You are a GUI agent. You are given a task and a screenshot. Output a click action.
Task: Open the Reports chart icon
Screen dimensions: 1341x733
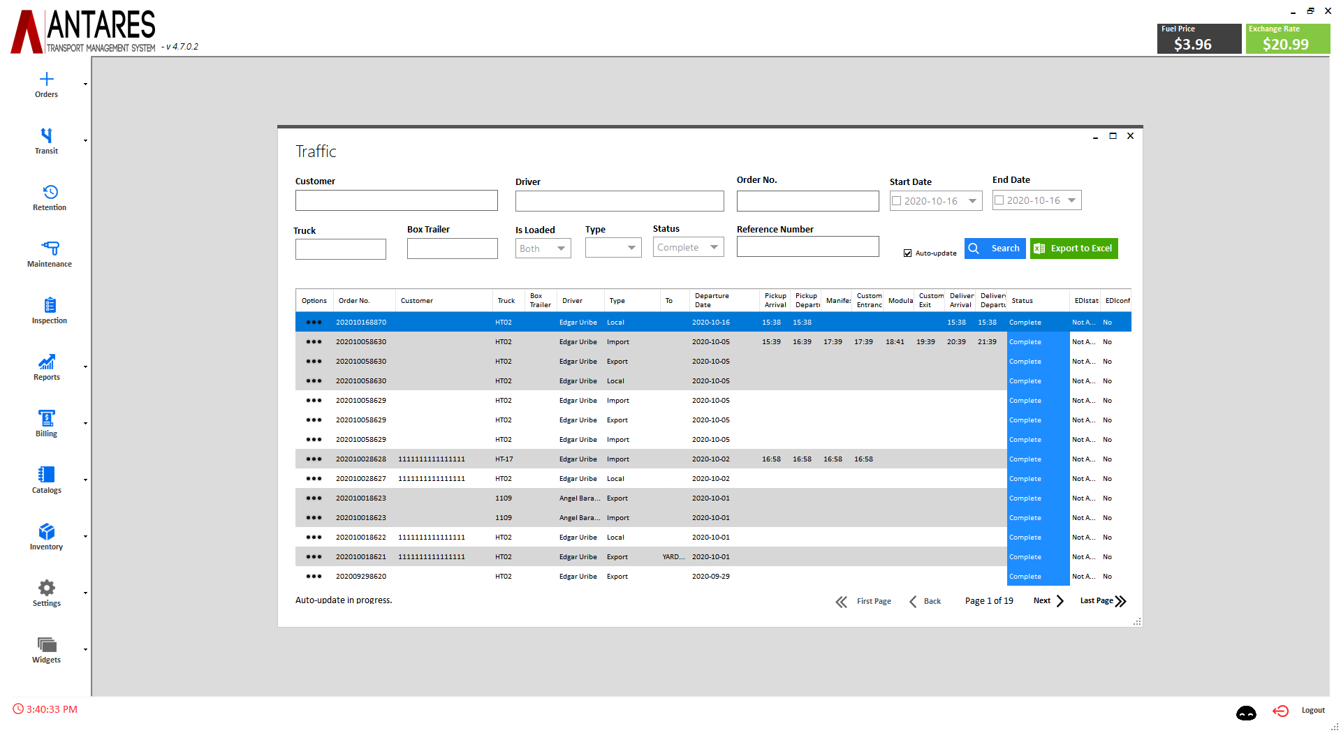(x=47, y=362)
